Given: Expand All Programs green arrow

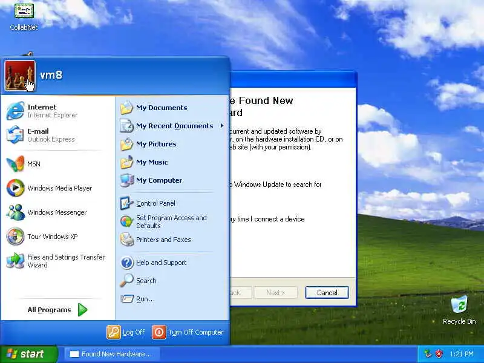Looking at the screenshot, I should pos(82,310).
